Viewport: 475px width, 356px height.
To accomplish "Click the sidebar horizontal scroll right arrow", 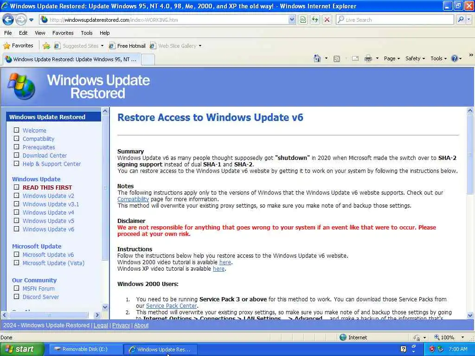I will coord(97,315).
